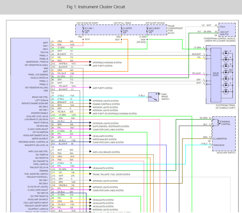Screen dimensions: 242x213
Task: Click the Engine Controls System reference label
Action: point(106,104)
